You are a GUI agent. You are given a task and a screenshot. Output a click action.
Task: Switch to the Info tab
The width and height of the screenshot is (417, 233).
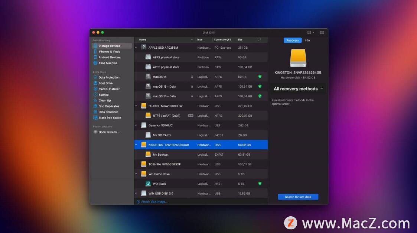(x=307, y=40)
